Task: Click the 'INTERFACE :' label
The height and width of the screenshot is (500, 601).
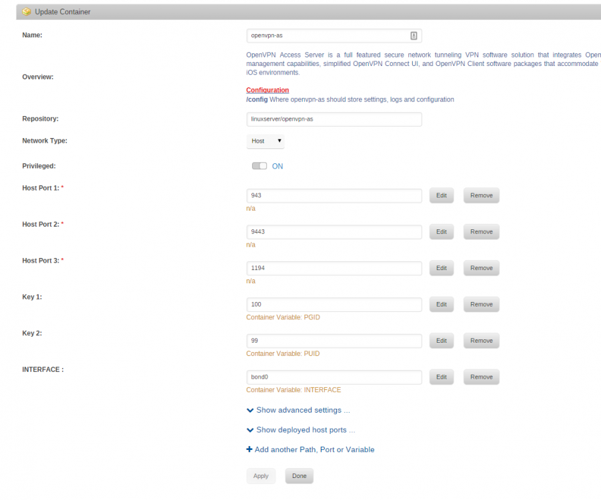Action: [x=43, y=370]
